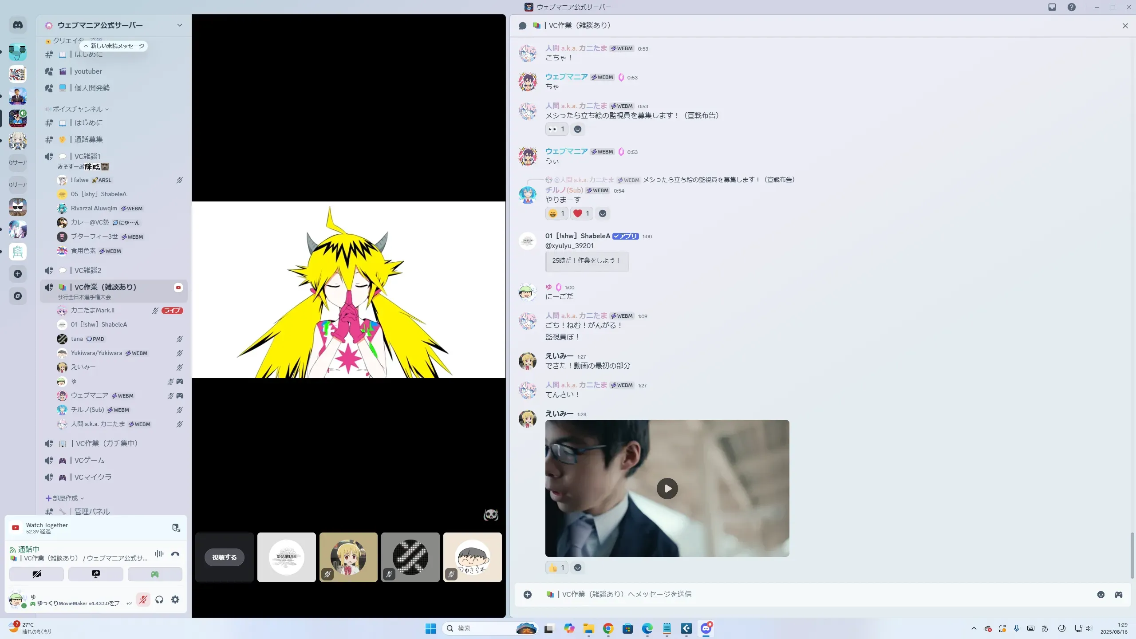Turn on camera in call panel
Screen dimensions: 1136x639
37,574
